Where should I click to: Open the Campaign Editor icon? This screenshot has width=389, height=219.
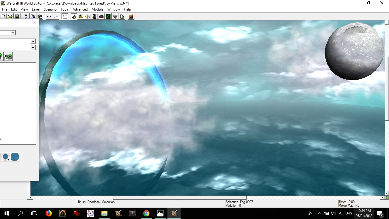pos(101,17)
